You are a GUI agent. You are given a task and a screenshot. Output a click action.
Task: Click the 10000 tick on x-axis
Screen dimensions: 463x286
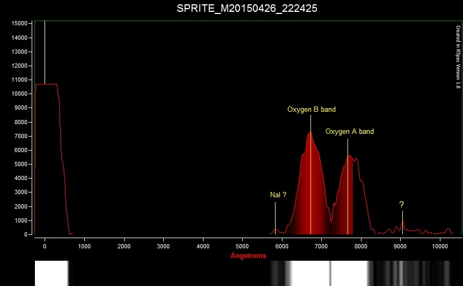click(439, 246)
